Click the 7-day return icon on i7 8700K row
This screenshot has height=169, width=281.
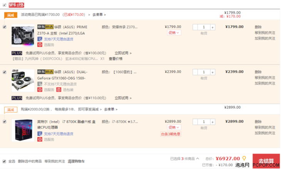[40, 134]
